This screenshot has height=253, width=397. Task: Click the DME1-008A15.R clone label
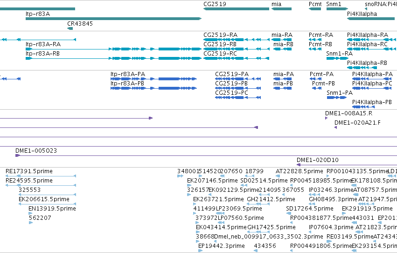pos(348,113)
